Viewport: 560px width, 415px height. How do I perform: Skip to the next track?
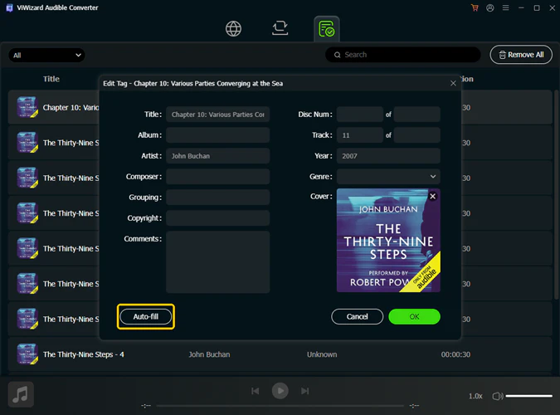[x=304, y=391]
